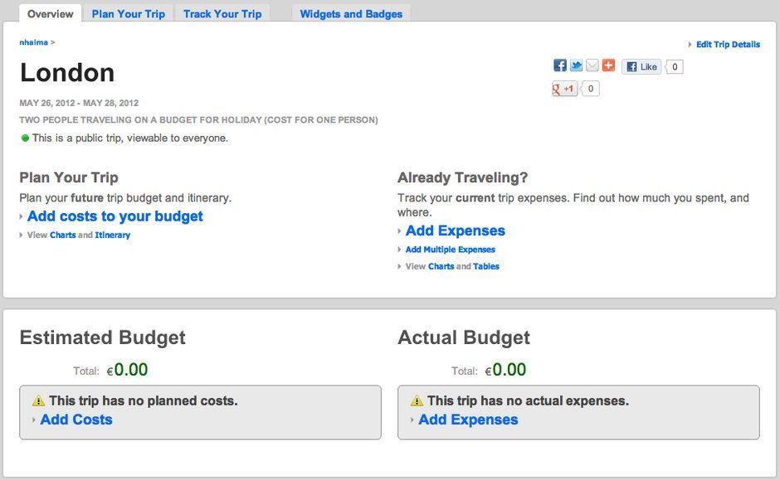Click the Facebook Like button
The width and height of the screenshot is (780, 480).
[x=641, y=66]
